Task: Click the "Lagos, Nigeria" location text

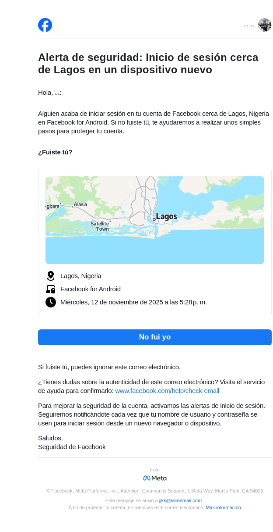Action: (81, 276)
